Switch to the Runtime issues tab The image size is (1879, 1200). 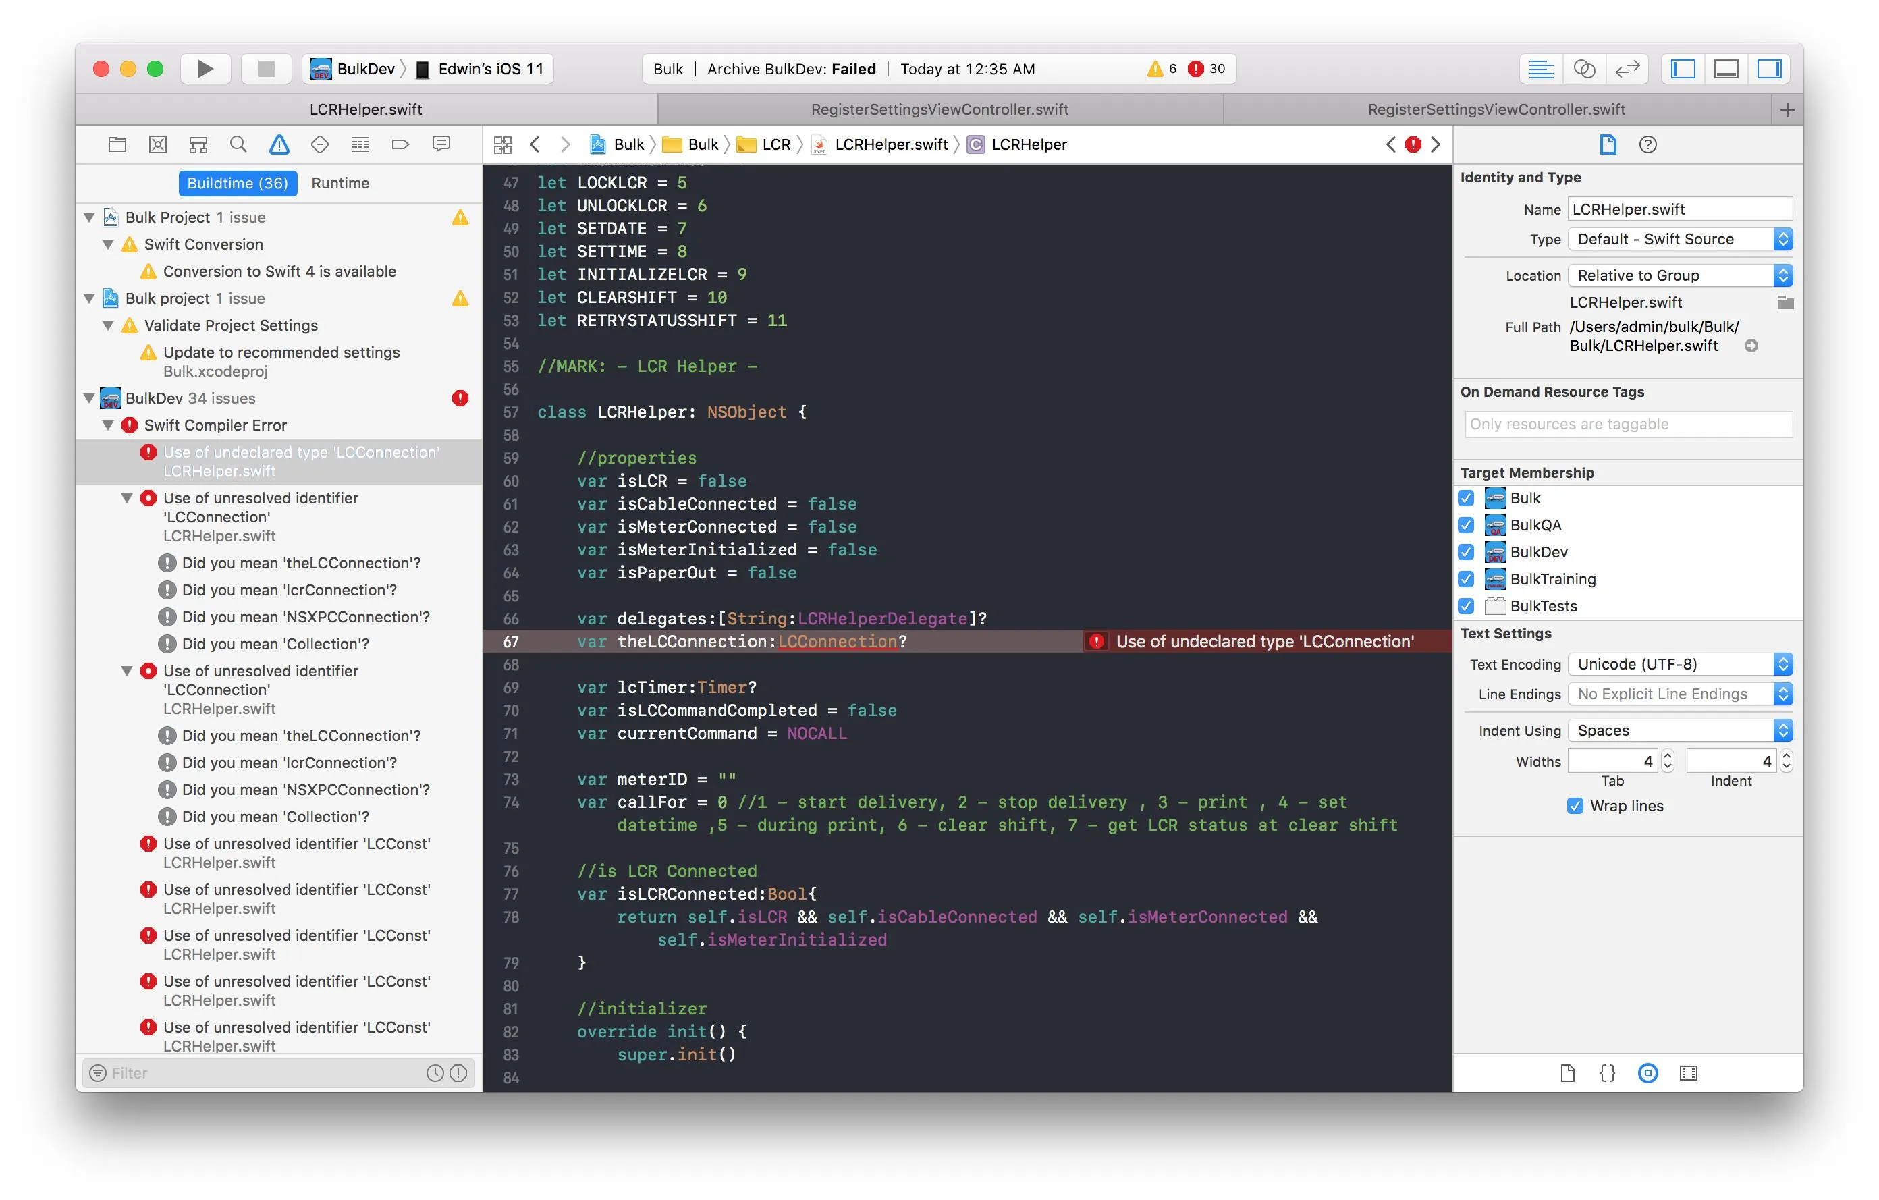(x=339, y=183)
